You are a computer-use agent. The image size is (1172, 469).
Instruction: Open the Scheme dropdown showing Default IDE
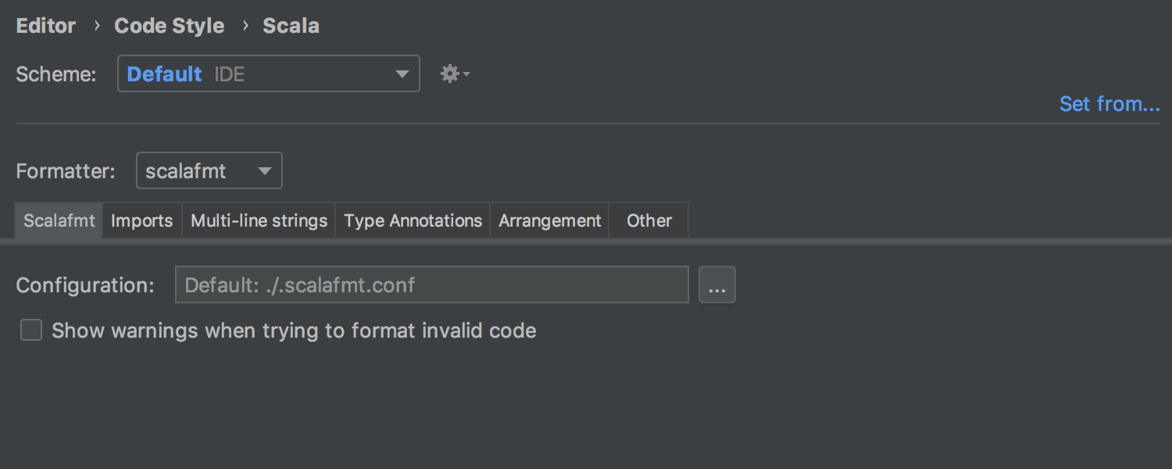(x=269, y=73)
